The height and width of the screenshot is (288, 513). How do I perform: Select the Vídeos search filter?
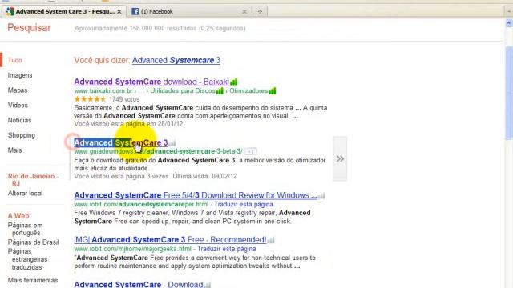[x=18, y=106]
